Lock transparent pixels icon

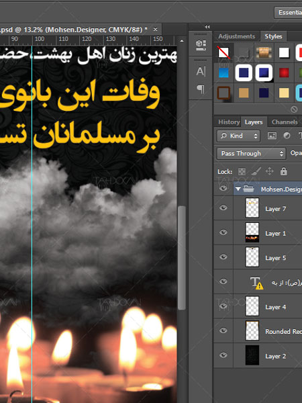pyautogui.click(x=242, y=171)
